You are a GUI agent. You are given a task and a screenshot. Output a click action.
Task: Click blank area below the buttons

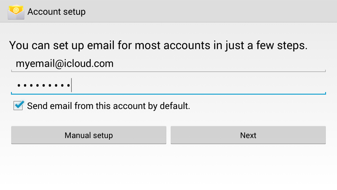tap(168, 167)
